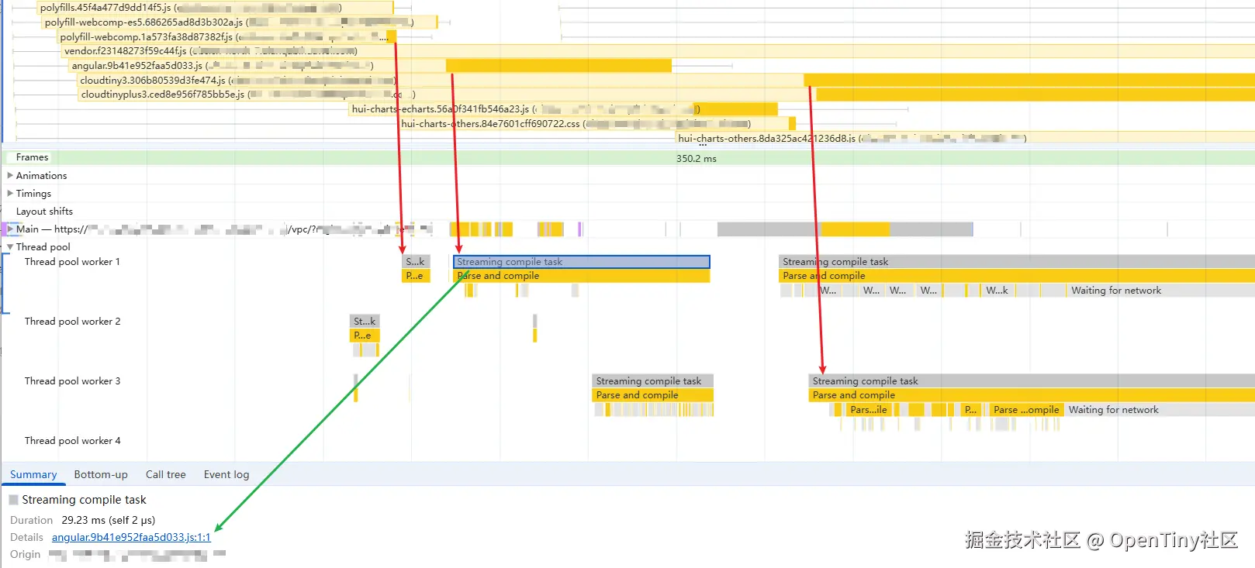Select the polyfill-webcomp-es5.686265ad8d3b302a.js request bar
Image resolution: width=1255 pixels, height=568 pixels.
(x=240, y=22)
